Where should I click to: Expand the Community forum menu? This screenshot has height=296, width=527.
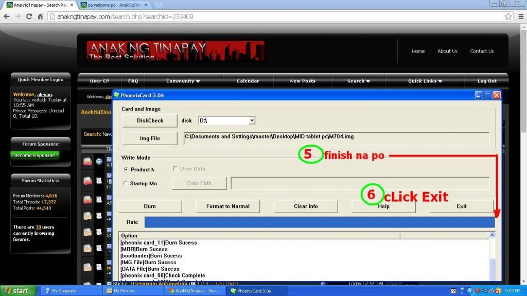click(183, 81)
